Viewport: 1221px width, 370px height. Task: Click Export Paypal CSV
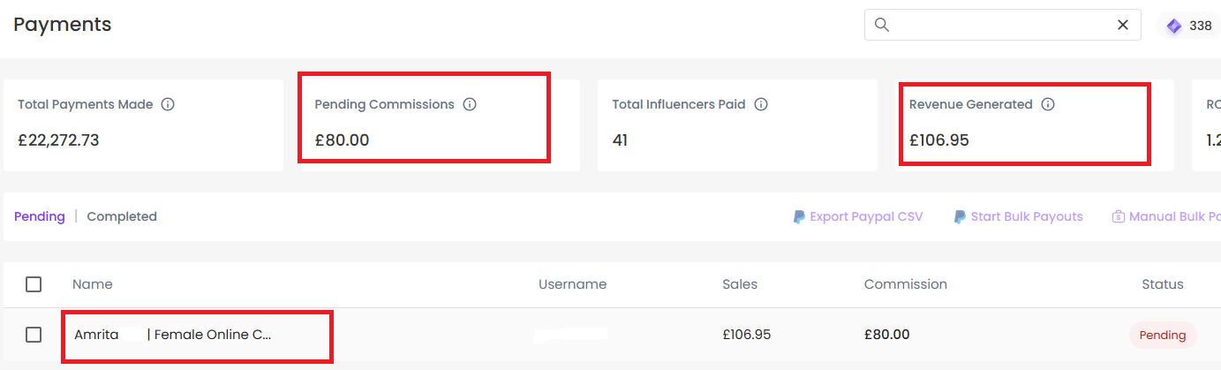point(866,216)
